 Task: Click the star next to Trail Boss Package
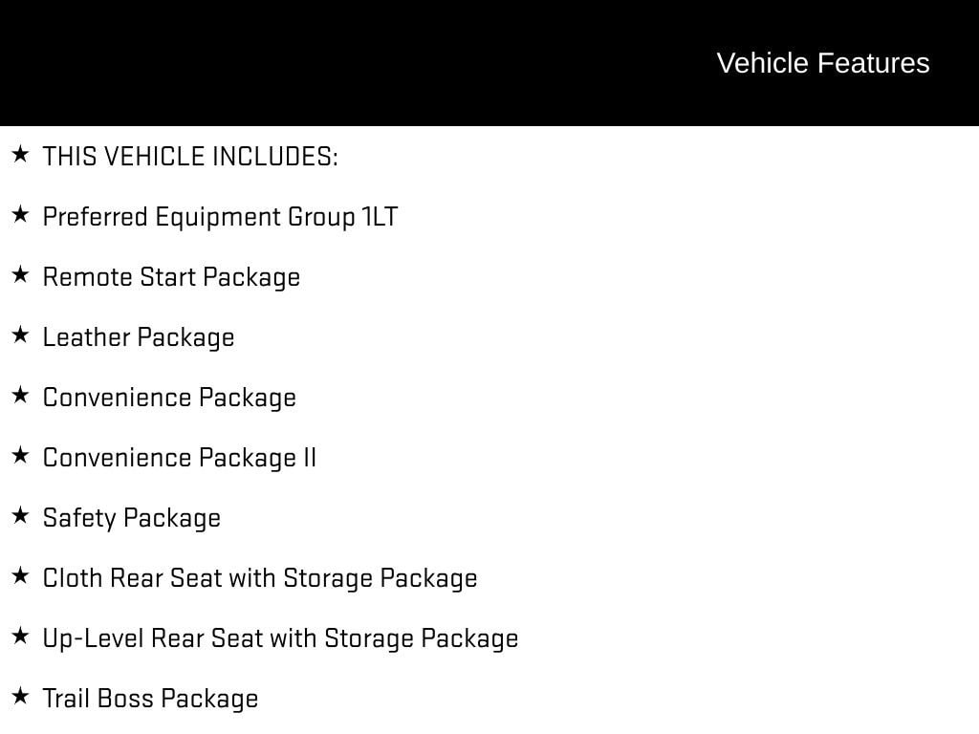click(x=20, y=696)
